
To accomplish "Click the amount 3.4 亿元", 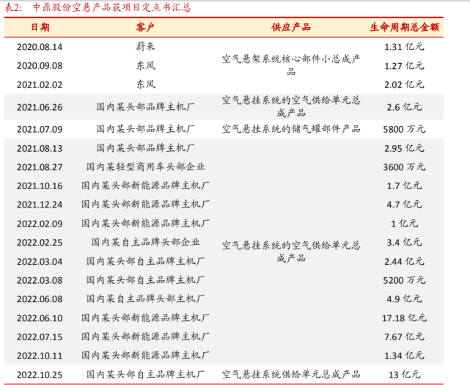I will click(404, 242).
